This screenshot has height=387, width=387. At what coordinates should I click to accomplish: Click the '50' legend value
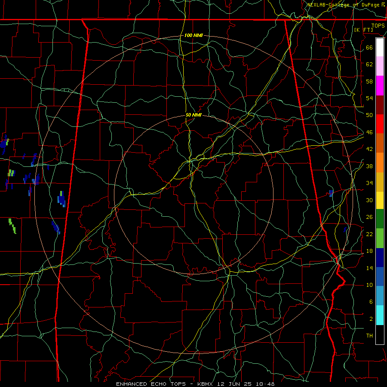pyautogui.click(x=369, y=115)
